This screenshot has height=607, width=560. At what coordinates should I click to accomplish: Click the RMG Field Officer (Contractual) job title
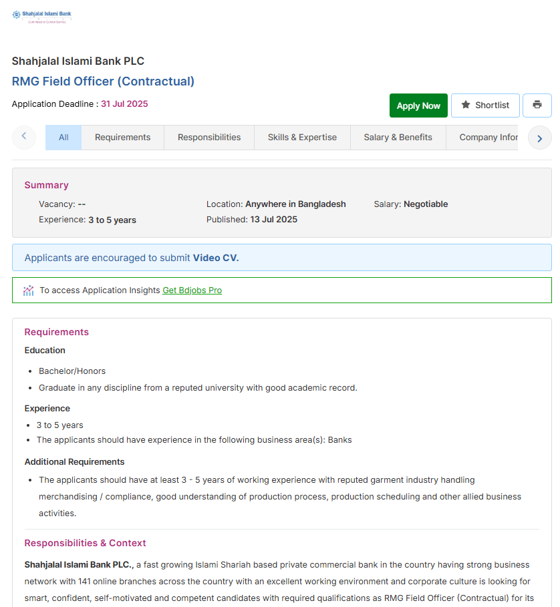tap(103, 81)
